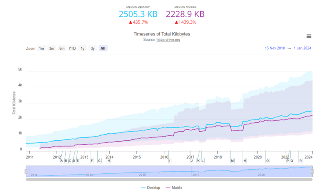Open httparchive.org source link

click(168, 40)
